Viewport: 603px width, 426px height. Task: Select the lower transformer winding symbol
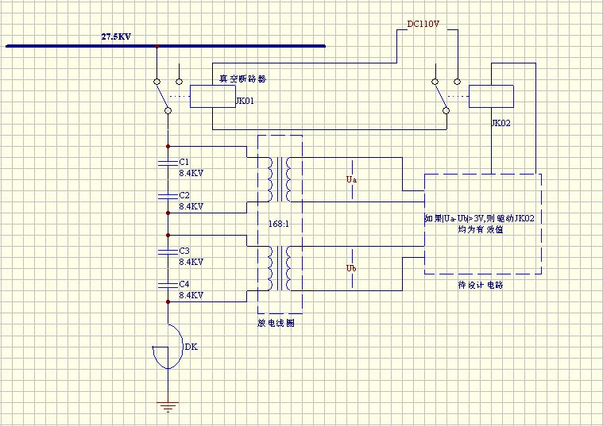pos(280,268)
